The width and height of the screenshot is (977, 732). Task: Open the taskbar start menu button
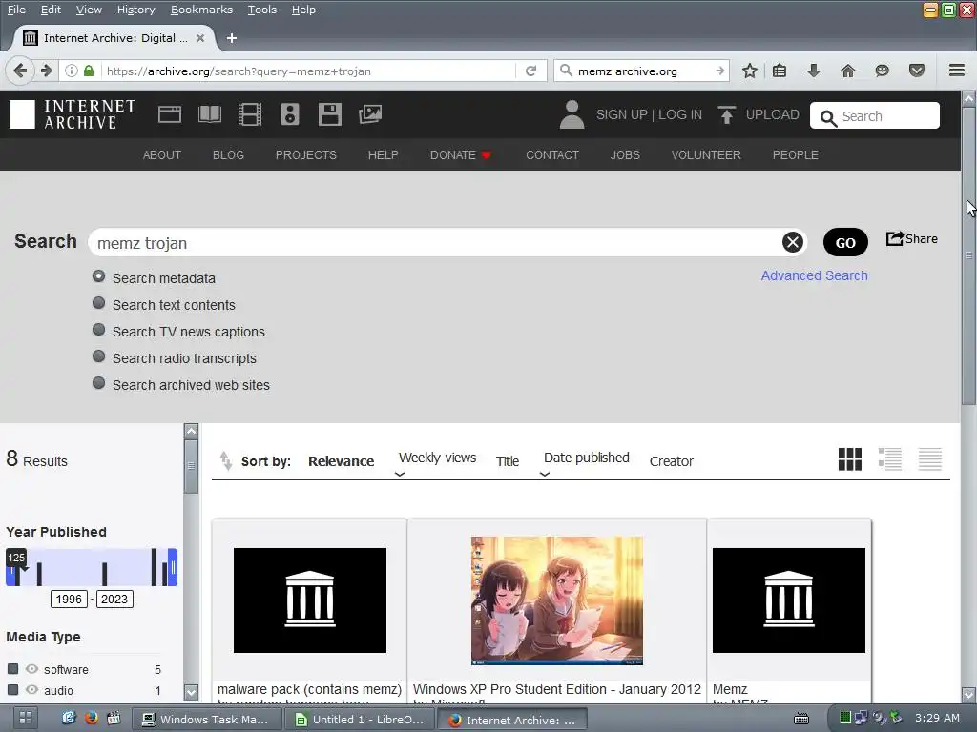(x=26, y=718)
